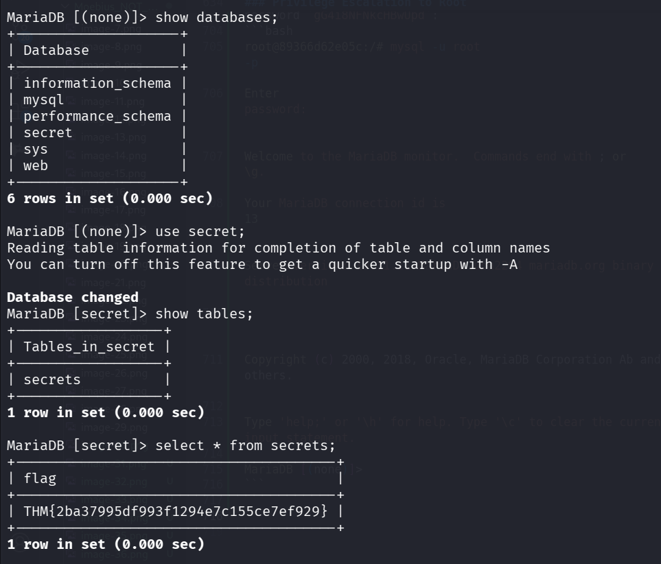This screenshot has width=661, height=564.
Task: Select the mysql database row
Action: [x=44, y=99]
